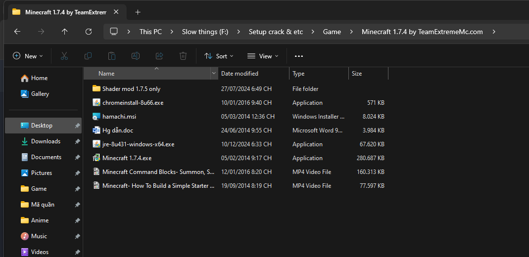
Task: Open the Sort dropdown menu
Action: coord(219,56)
